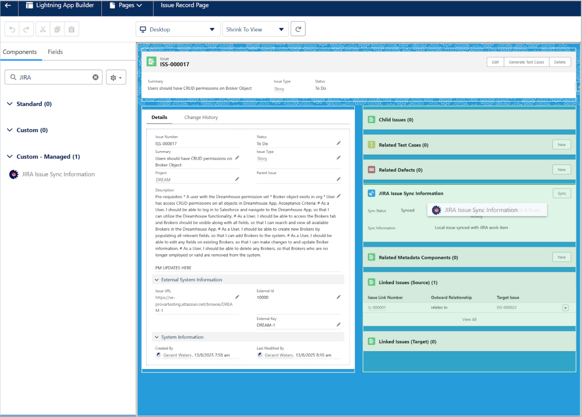Click the Refresh canvas button
This screenshot has width=582, height=417.
pyautogui.click(x=298, y=29)
